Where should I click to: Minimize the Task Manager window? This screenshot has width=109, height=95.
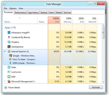click(x=90, y=4)
